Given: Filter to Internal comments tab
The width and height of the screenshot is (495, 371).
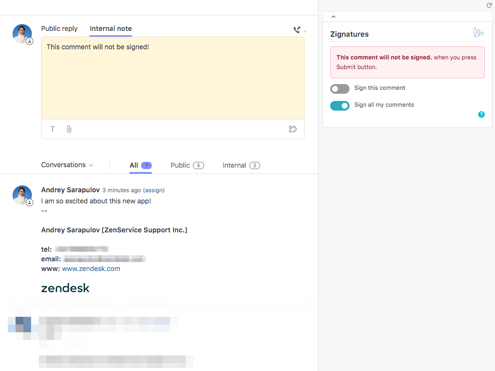Looking at the screenshot, I should click(241, 165).
